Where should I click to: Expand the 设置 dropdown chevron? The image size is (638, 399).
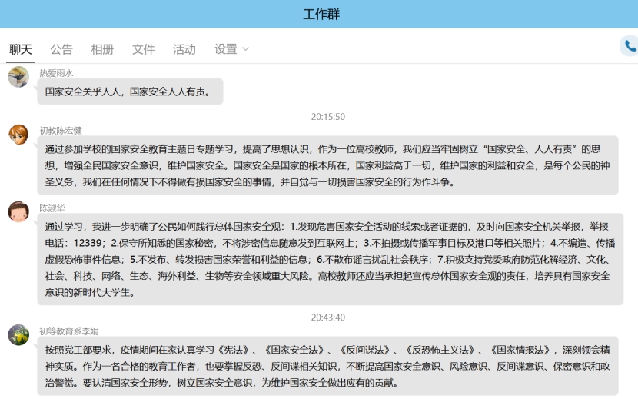(x=245, y=49)
